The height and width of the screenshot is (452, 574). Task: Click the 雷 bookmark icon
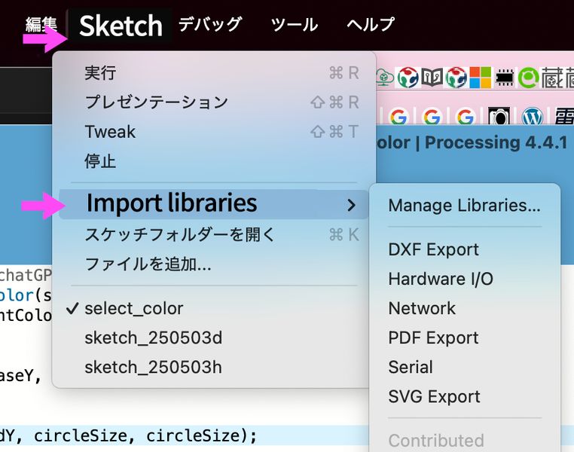click(x=564, y=116)
